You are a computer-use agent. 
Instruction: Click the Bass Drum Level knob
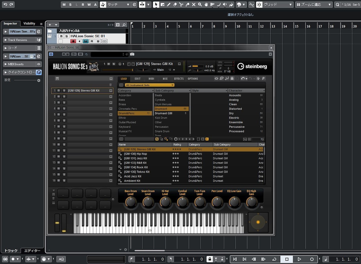[131, 202]
